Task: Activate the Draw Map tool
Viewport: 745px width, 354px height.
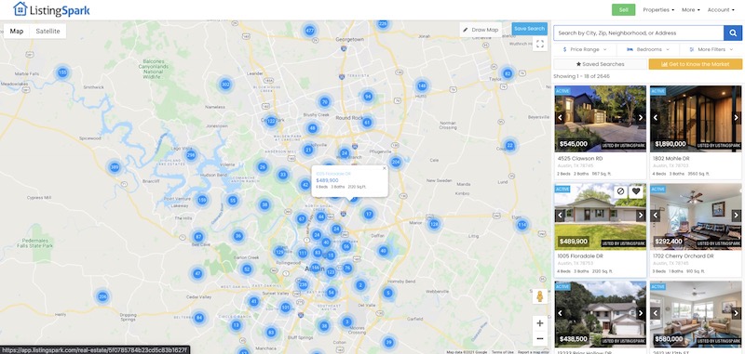Action: click(481, 30)
